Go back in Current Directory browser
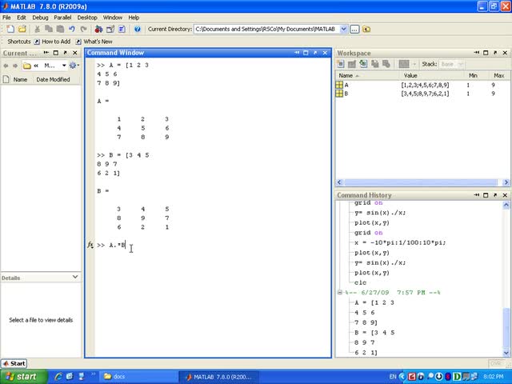 6,66
